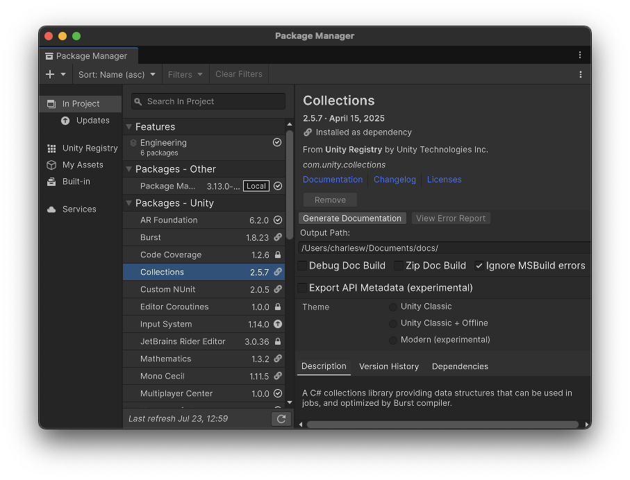Select the My Assets box icon
The width and height of the screenshot is (630, 480).
click(x=51, y=165)
